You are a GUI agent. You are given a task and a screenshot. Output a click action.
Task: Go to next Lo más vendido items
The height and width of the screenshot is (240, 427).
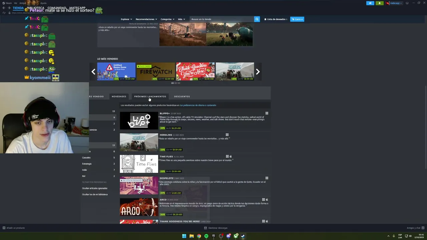click(258, 72)
